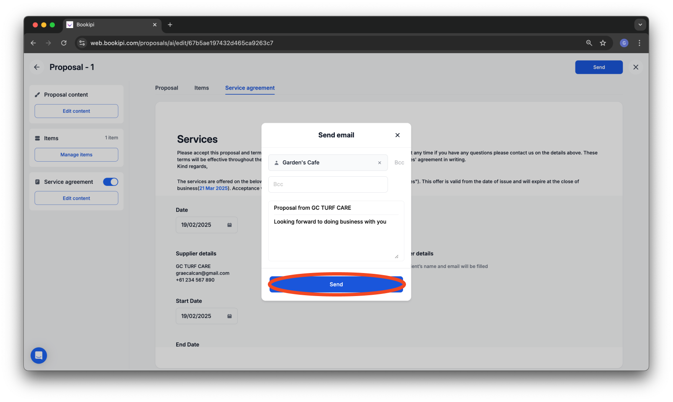Click the Items icon in the sidebar

click(x=36, y=138)
